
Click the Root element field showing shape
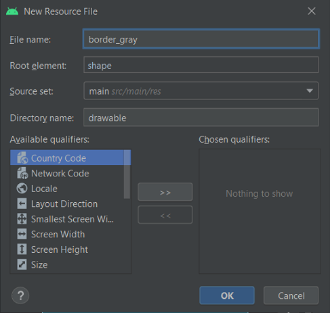[x=201, y=65]
